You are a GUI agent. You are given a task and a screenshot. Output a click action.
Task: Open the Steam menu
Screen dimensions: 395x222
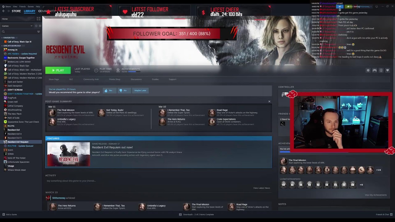pos(8,6)
